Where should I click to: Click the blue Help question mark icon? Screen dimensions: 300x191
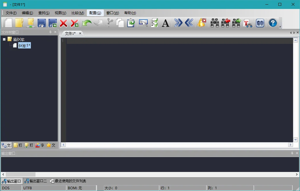click(273, 23)
